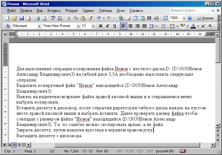Expand line spacing dropdown arrow
The height and width of the screenshot is (155, 222).
point(156,26)
